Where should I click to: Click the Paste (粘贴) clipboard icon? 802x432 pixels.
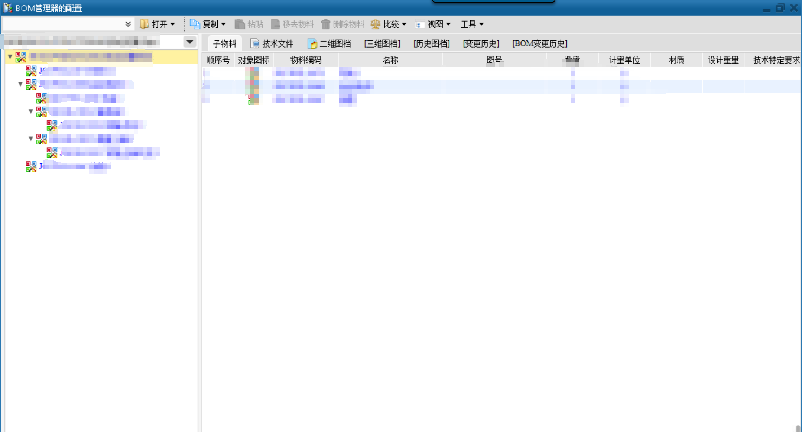pyautogui.click(x=240, y=24)
